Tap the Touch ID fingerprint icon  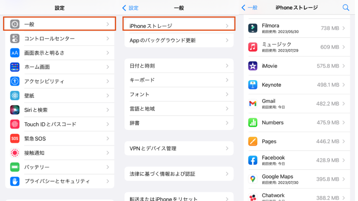(15, 124)
